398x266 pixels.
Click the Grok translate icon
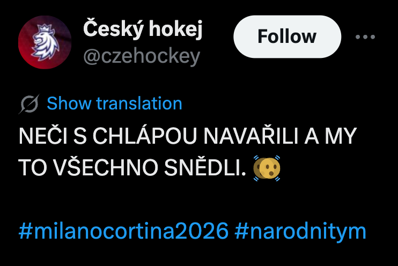[x=29, y=104]
